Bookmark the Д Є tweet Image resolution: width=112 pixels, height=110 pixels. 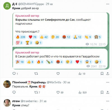click(102, 74)
